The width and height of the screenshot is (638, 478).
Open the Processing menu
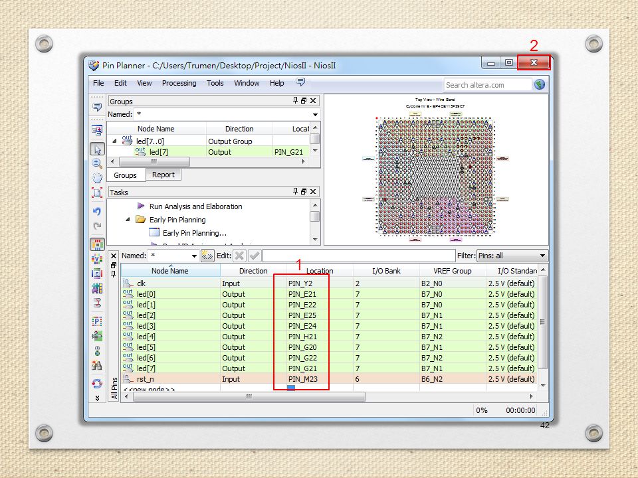(179, 83)
